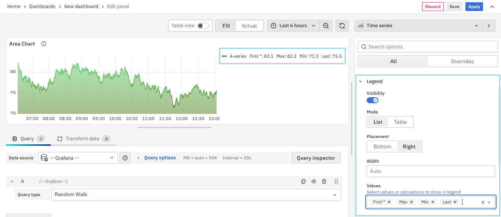The width and height of the screenshot is (501, 217).
Task: Click the drag handle icon on query A
Action: pyautogui.click(x=336, y=181)
